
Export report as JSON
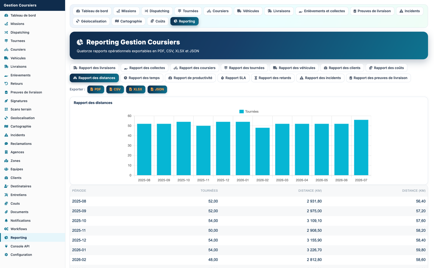(x=157, y=89)
